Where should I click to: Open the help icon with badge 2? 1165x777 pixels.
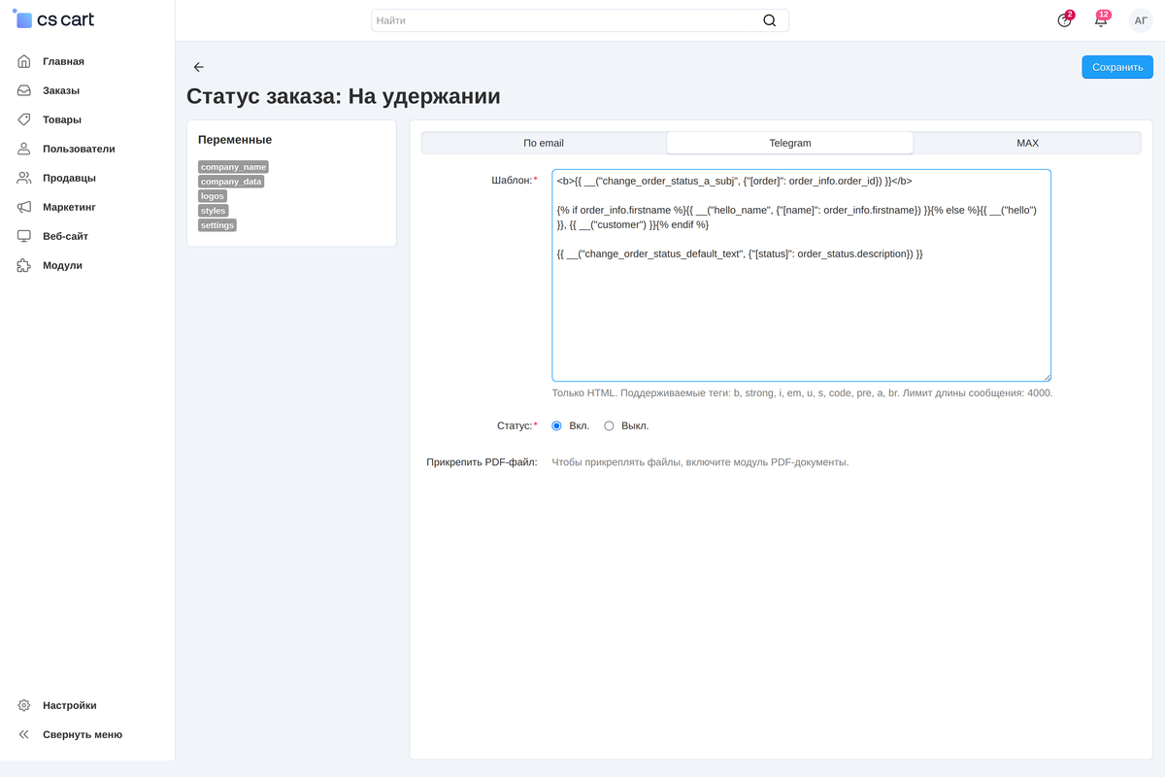pos(1065,20)
